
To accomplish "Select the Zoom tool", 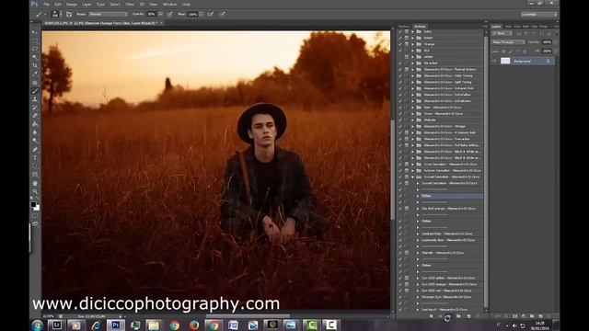I will 35,191.
